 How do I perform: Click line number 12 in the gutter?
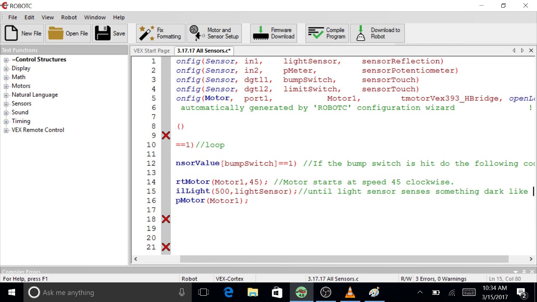point(151,163)
